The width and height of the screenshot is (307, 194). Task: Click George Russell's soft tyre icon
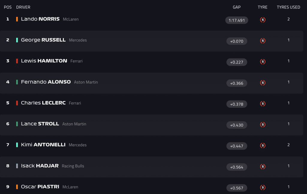[x=263, y=41]
